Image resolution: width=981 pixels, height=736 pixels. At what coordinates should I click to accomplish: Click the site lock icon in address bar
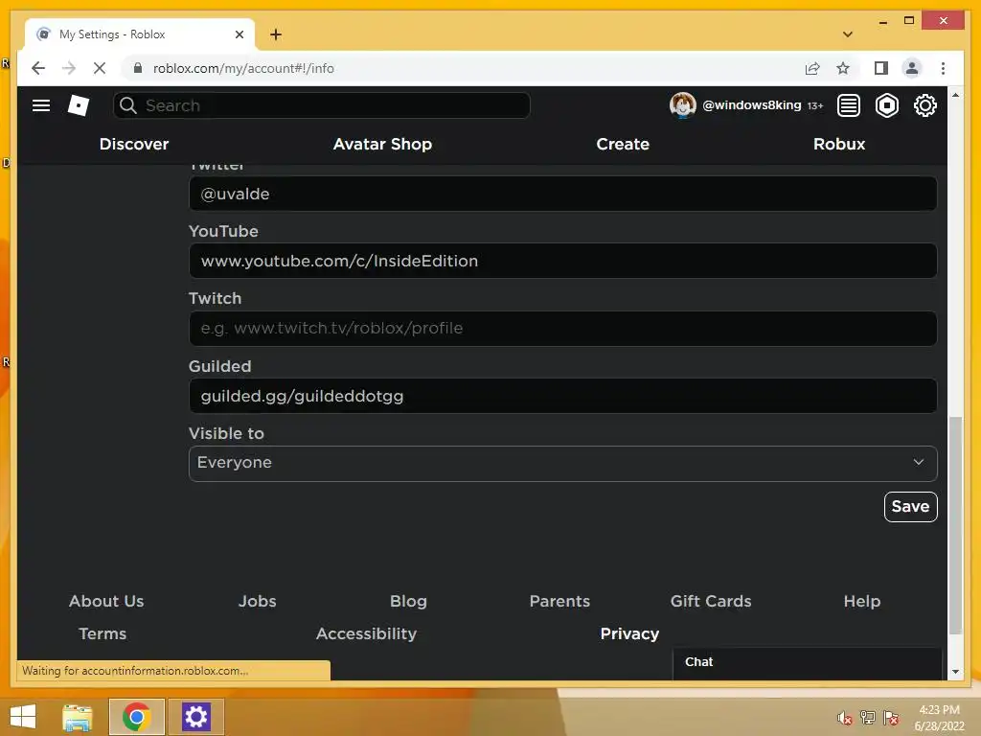(x=138, y=68)
